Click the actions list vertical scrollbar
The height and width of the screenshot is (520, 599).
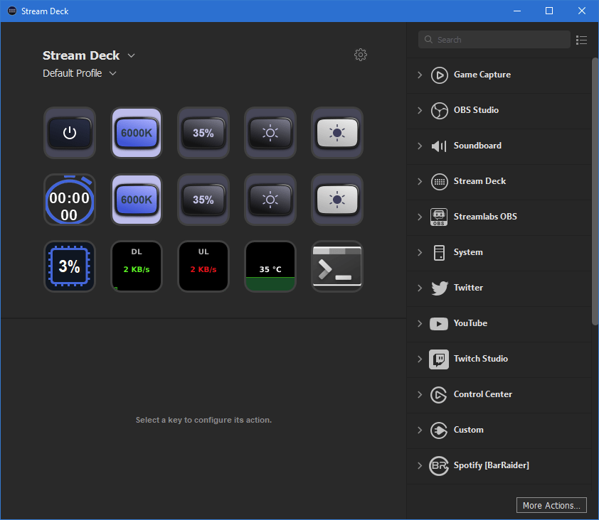tap(595, 191)
